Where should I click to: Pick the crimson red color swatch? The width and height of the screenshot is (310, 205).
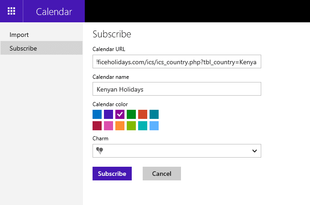click(97, 126)
